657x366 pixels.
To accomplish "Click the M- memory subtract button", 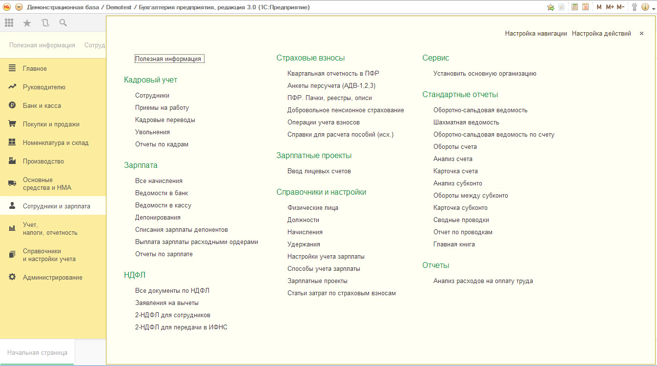I will [620, 7].
